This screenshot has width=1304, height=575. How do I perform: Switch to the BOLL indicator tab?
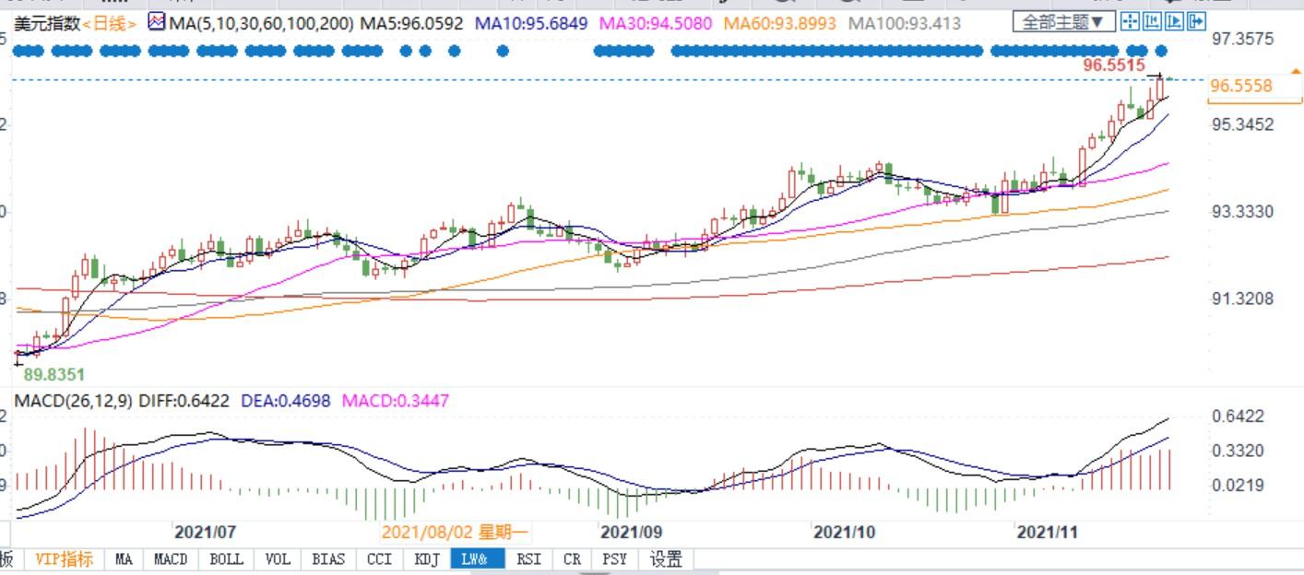point(226,558)
